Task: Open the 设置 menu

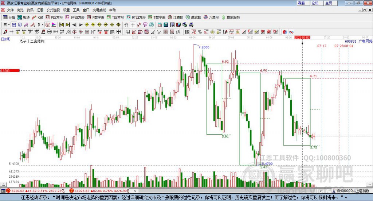Action: click(66, 10)
